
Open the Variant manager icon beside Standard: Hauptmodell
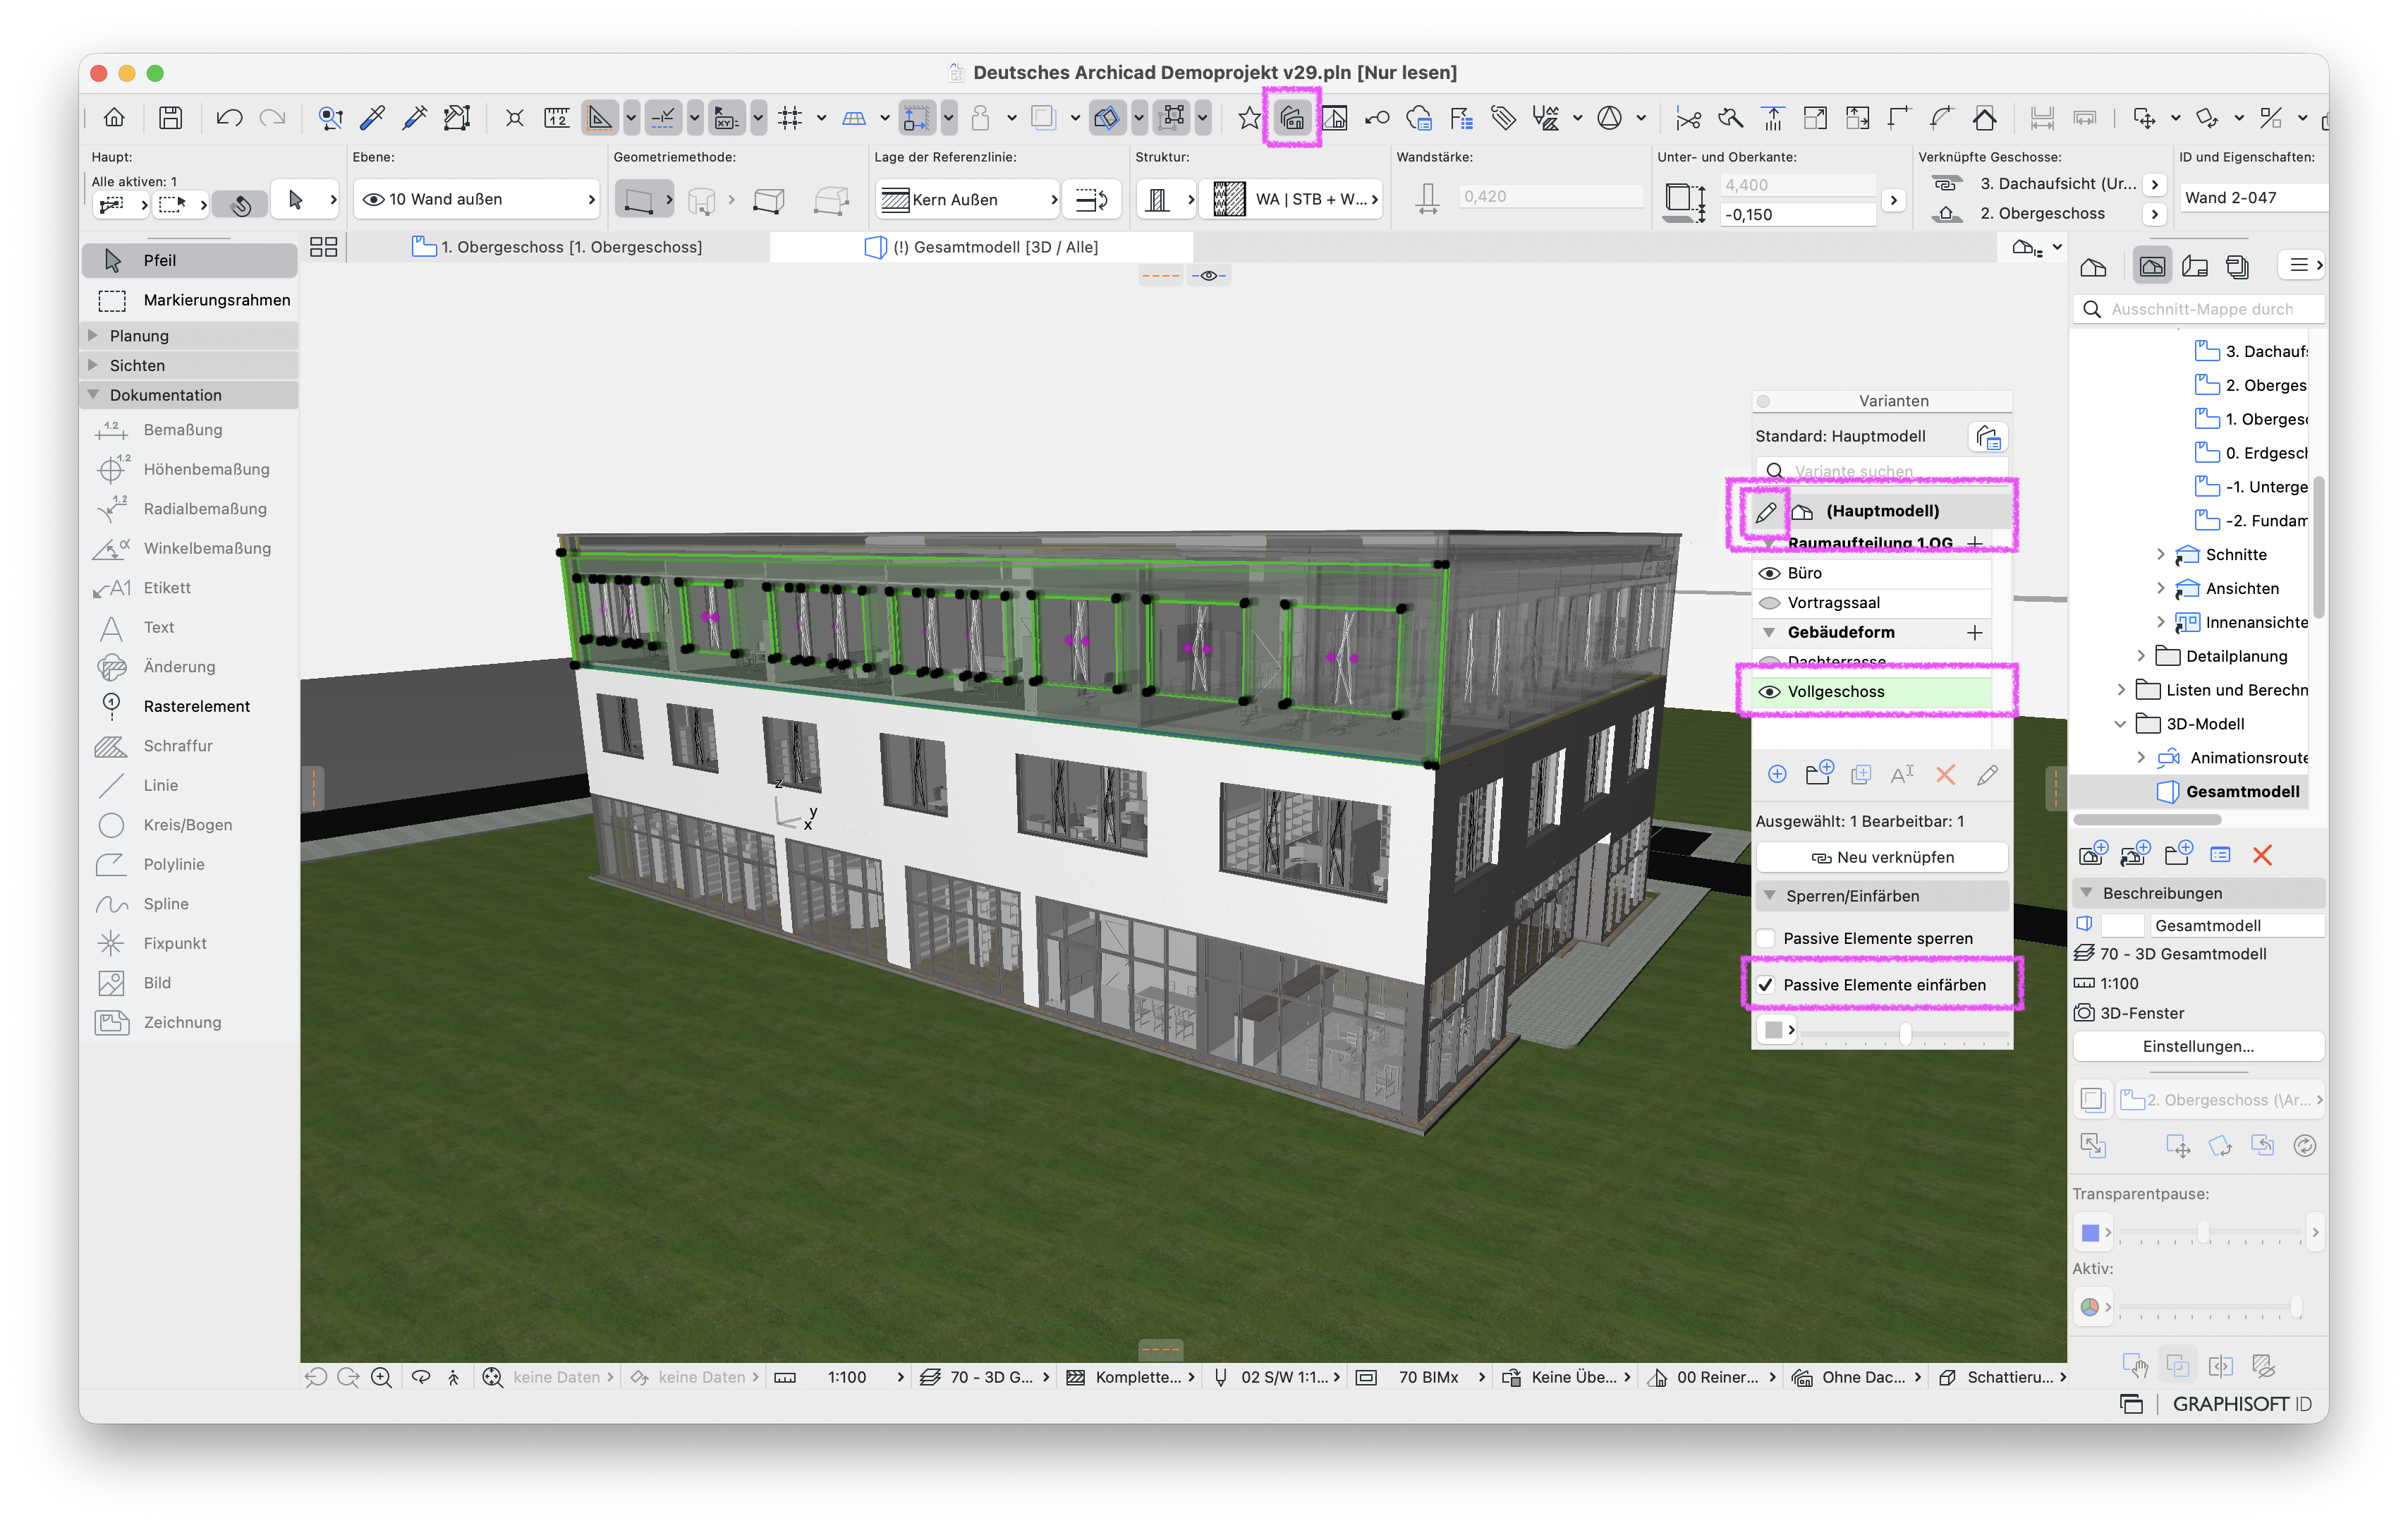pos(1988,437)
